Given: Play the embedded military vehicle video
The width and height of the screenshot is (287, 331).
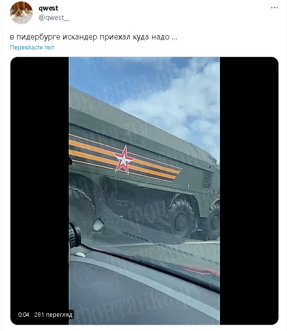Looking at the screenshot, I should pos(144,191).
